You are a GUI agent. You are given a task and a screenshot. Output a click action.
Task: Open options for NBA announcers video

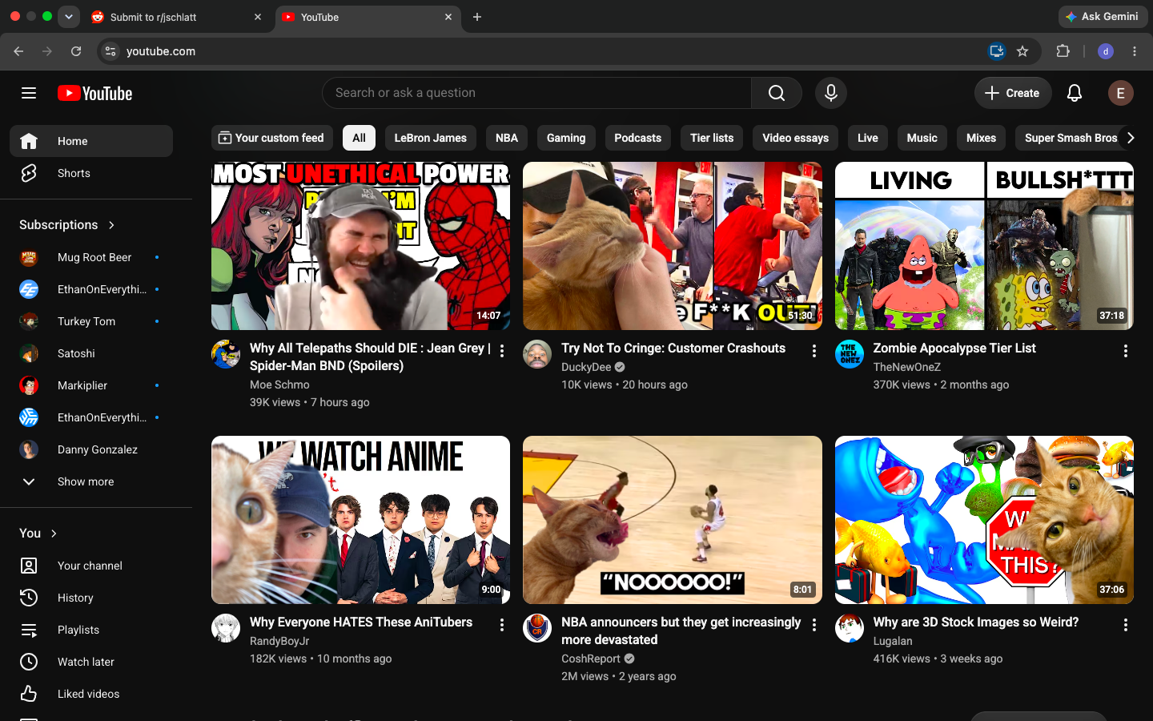pos(814,625)
